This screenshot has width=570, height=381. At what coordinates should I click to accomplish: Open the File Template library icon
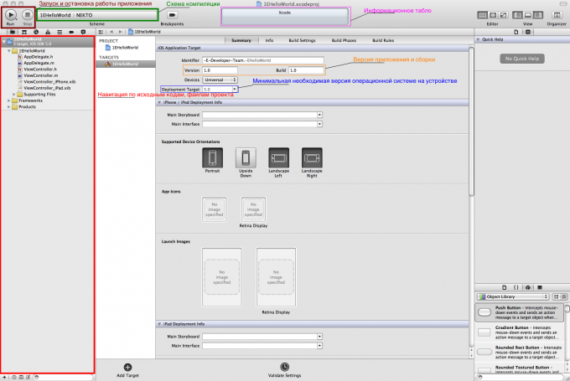pyautogui.click(x=505, y=287)
